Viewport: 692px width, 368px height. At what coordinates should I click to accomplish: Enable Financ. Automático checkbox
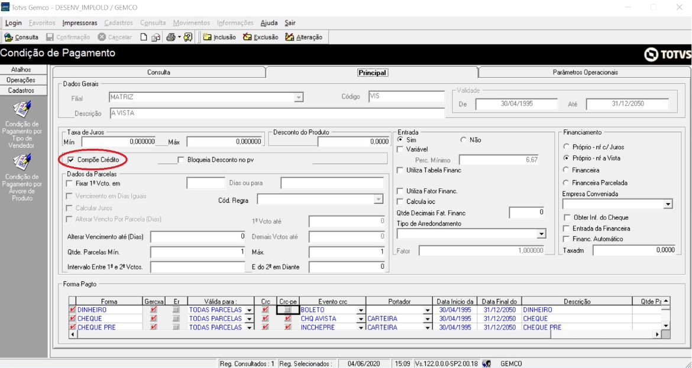[567, 239]
